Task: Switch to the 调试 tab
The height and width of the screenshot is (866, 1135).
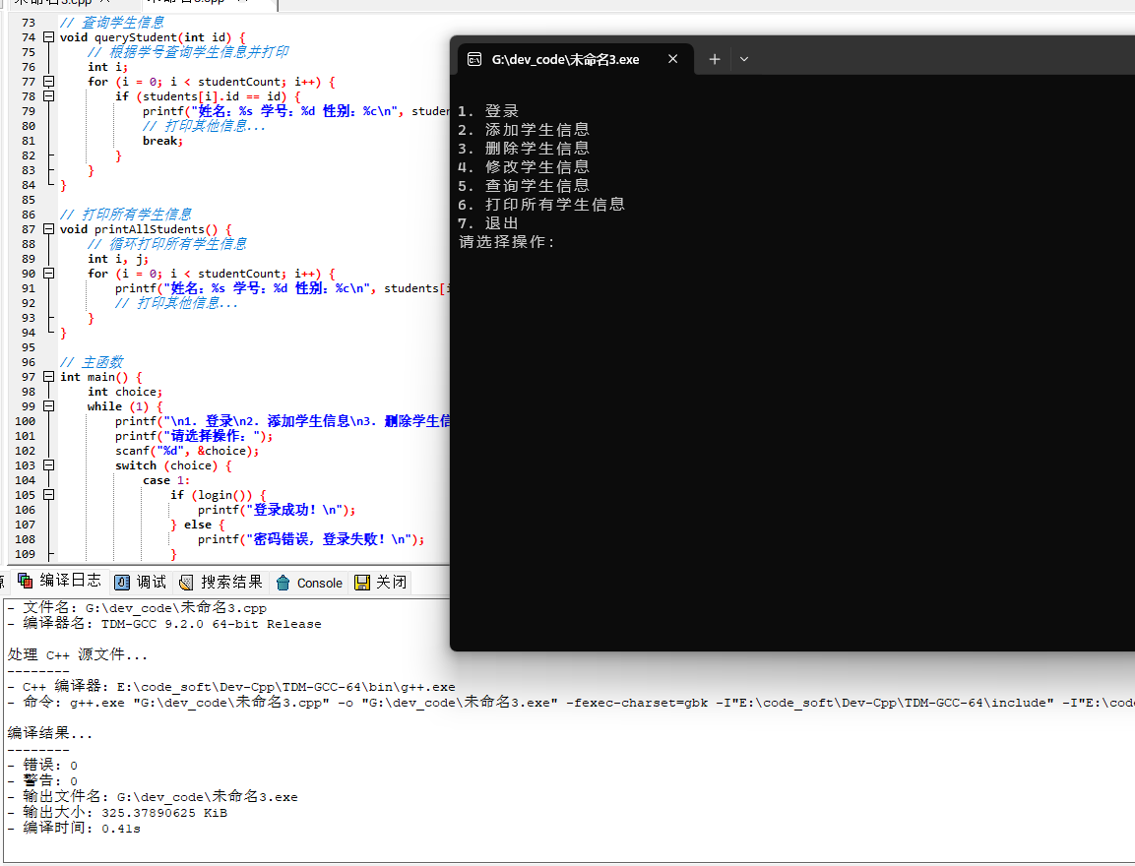Action: click(x=141, y=583)
